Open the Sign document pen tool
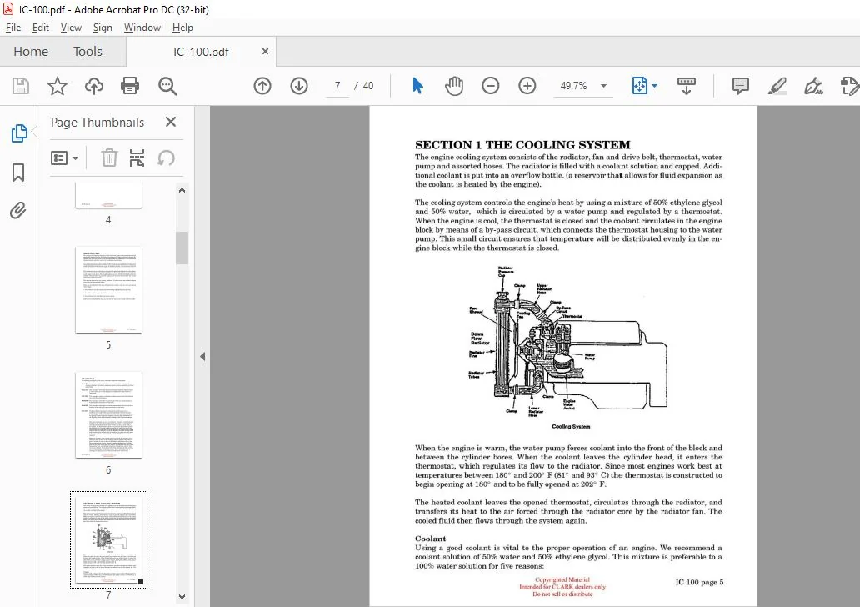This screenshot has height=607, width=860. tap(813, 86)
